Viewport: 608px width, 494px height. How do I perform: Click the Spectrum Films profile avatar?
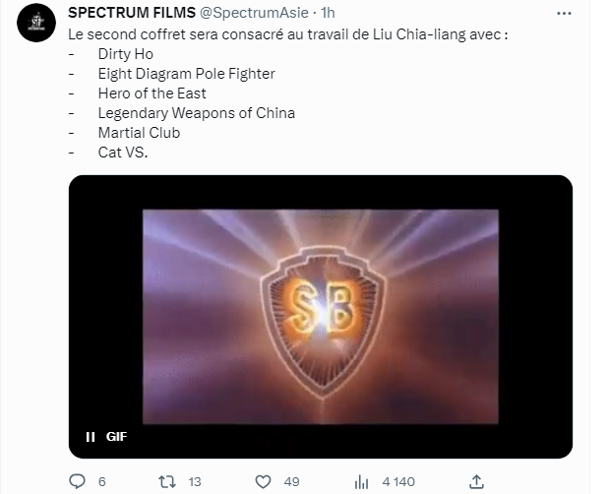[36, 23]
